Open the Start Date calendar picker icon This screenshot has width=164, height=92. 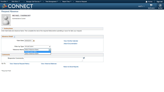point(34,41)
